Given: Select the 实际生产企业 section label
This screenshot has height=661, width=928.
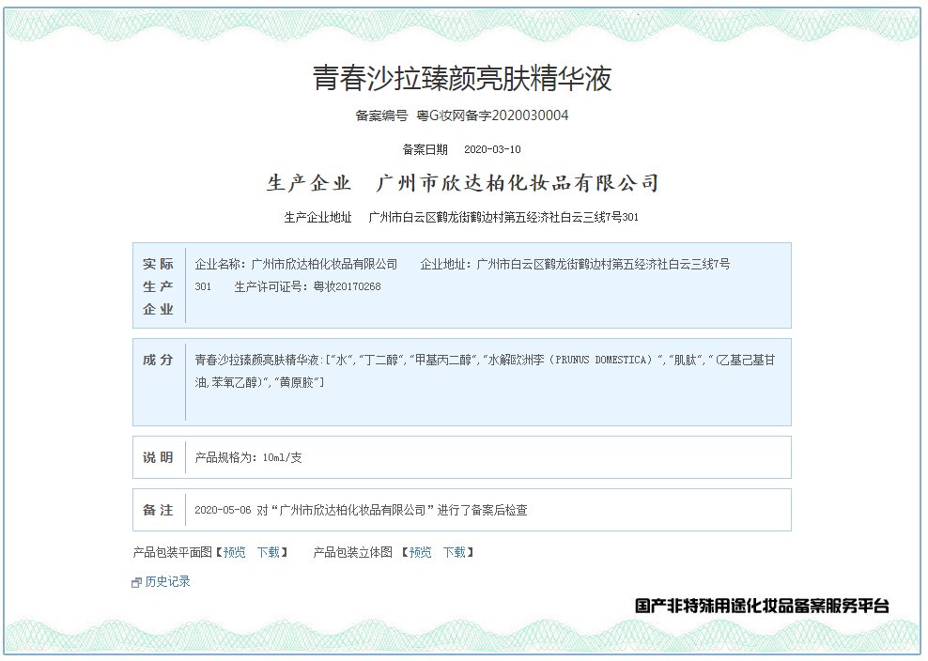Looking at the screenshot, I should [159, 286].
